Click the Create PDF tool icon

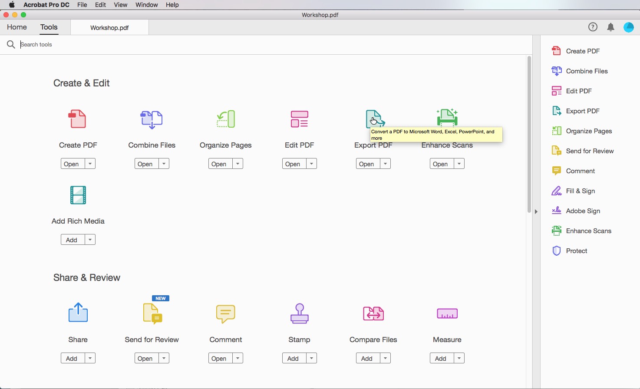click(x=78, y=119)
